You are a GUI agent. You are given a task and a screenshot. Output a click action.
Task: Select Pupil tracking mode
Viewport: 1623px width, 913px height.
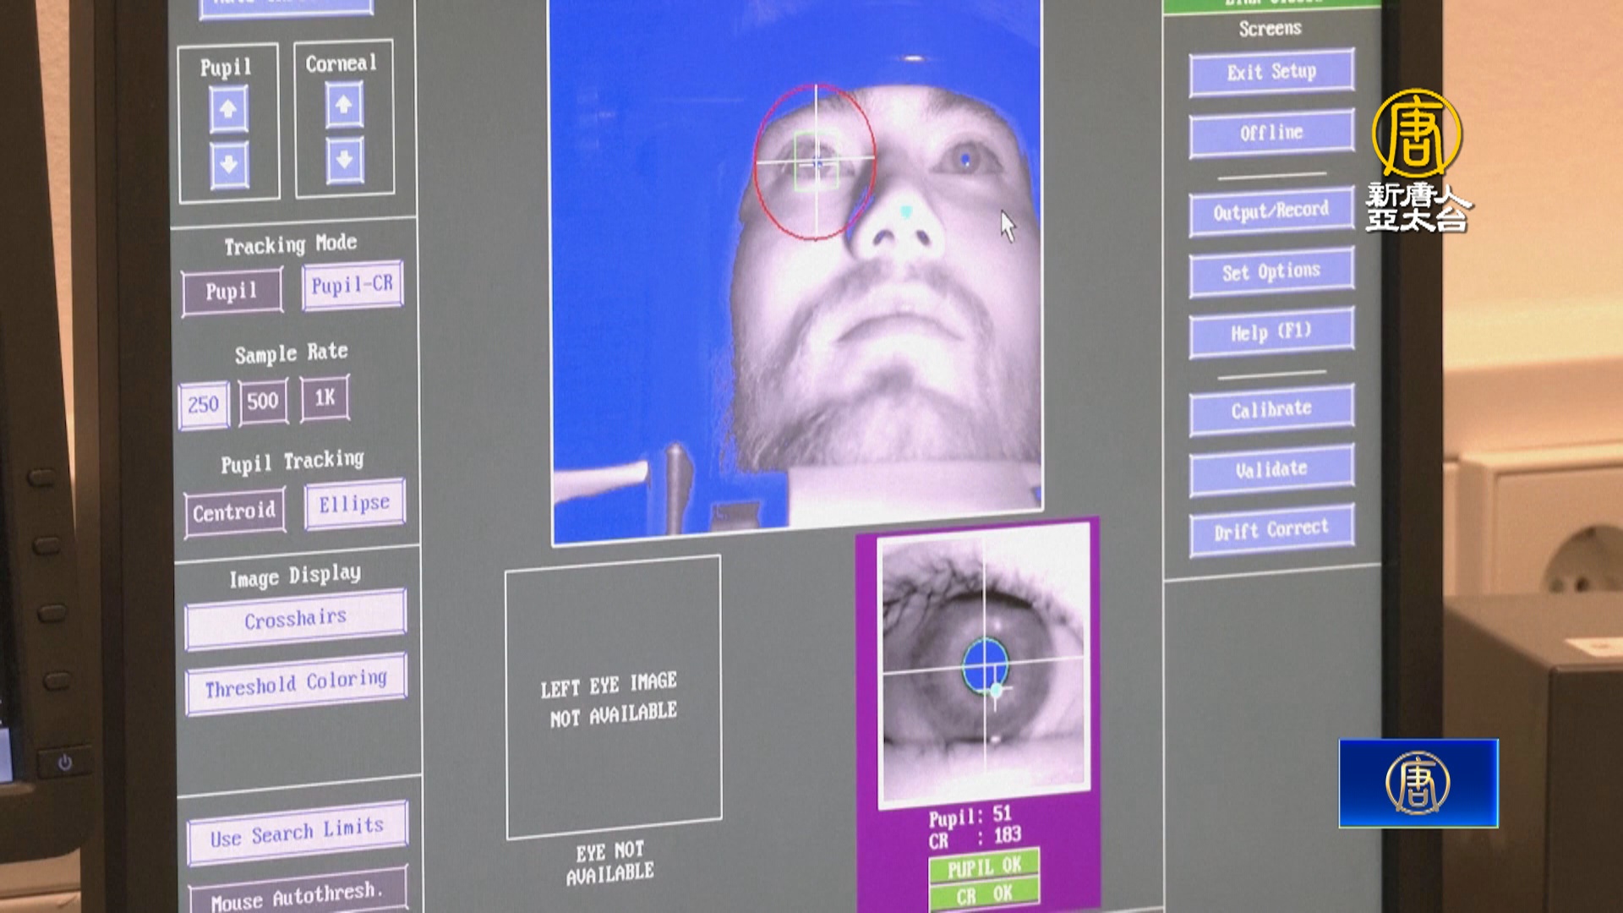(x=232, y=292)
